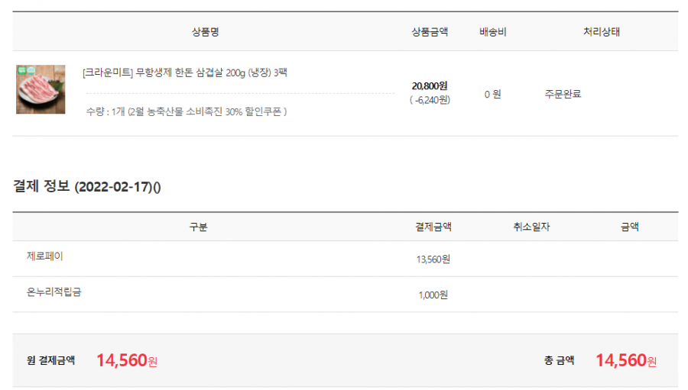This screenshot has height=390, width=688.
Task: Click the 구분 column header
Action: (198, 227)
